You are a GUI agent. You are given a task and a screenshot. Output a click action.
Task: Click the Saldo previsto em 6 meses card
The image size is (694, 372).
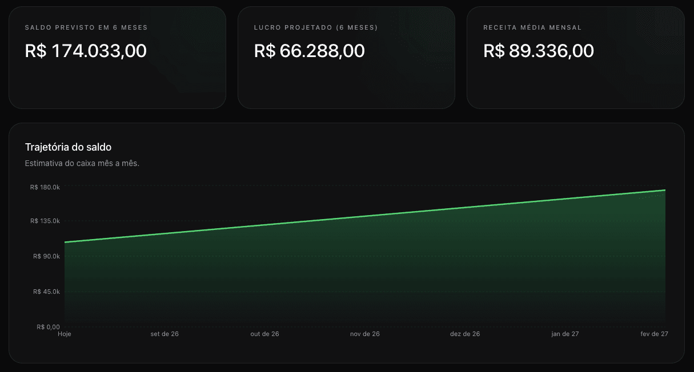click(x=117, y=58)
